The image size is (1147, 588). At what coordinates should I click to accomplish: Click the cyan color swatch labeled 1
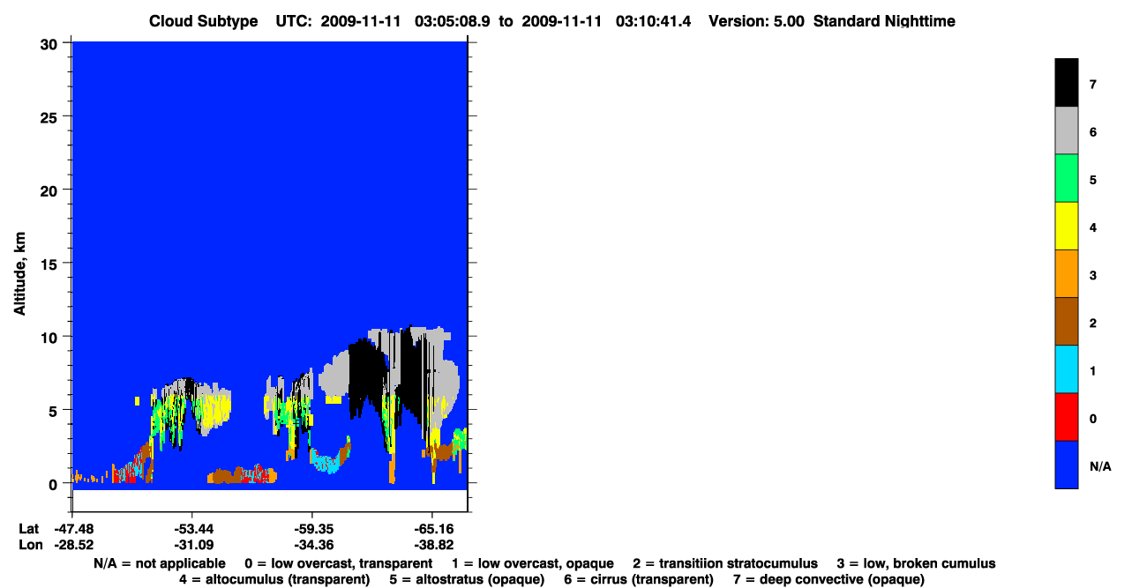tap(1066, 368)
